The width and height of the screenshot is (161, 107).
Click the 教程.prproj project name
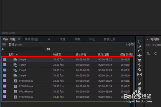coord(16,45)
